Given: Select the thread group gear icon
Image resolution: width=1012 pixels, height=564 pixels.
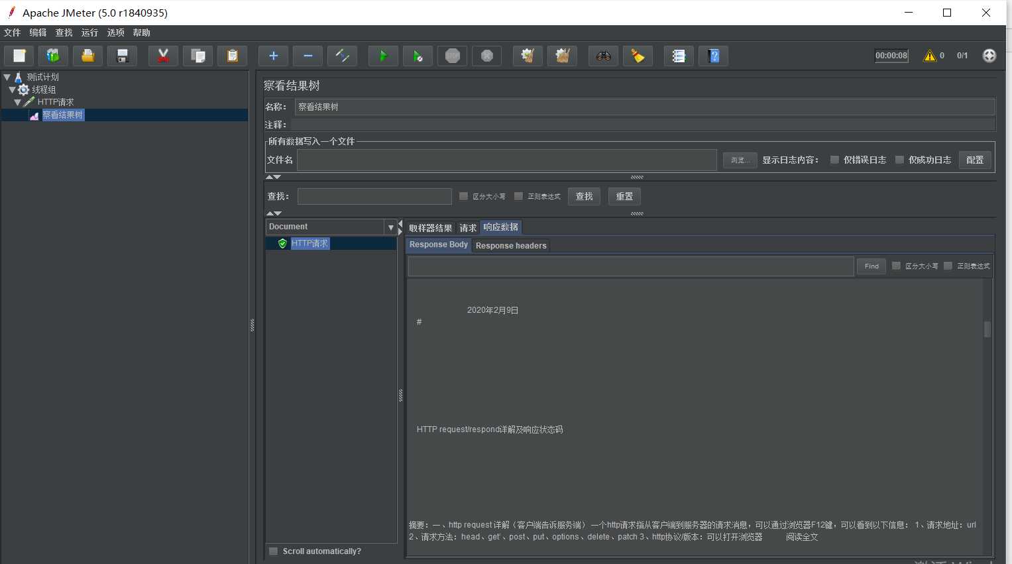Looking at the screenshot, I should (x=24, y=89).
